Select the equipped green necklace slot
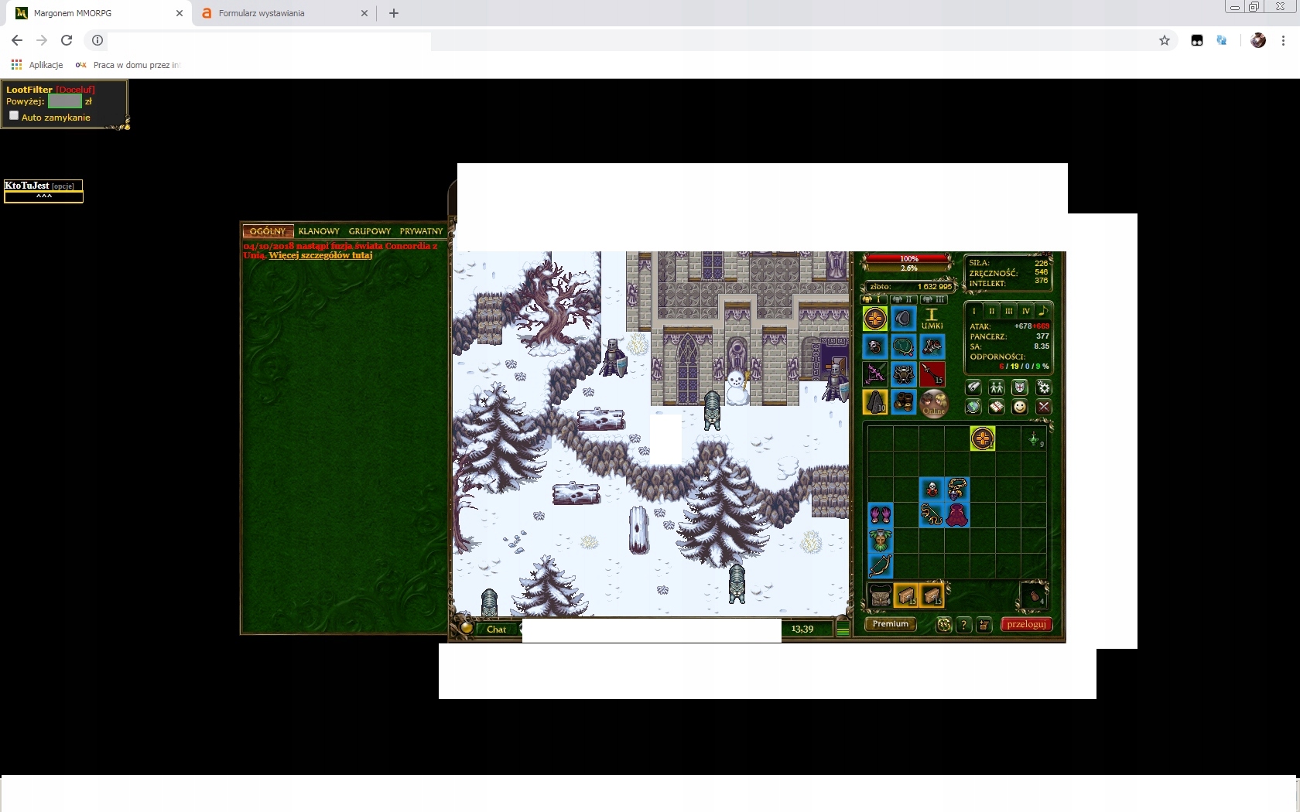Image resolution: width=1300 pixels, height=812 pixels. [903, 346]
